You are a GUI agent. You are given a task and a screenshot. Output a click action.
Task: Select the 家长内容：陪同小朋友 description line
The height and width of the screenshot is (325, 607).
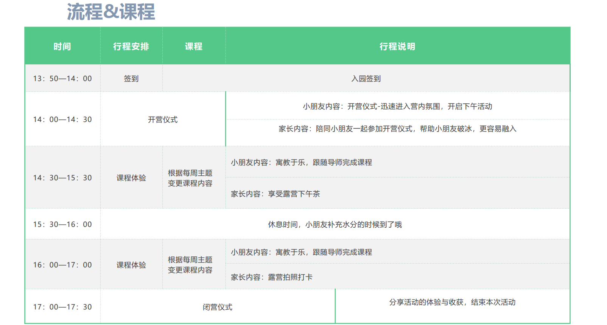397,129
